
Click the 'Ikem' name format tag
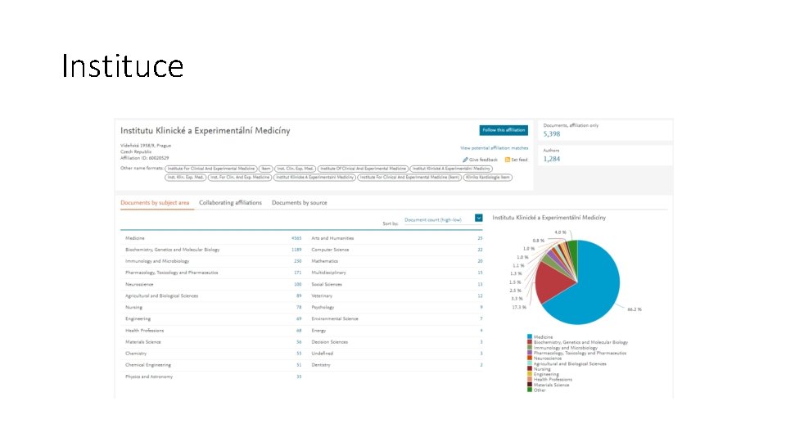(265, 169)
